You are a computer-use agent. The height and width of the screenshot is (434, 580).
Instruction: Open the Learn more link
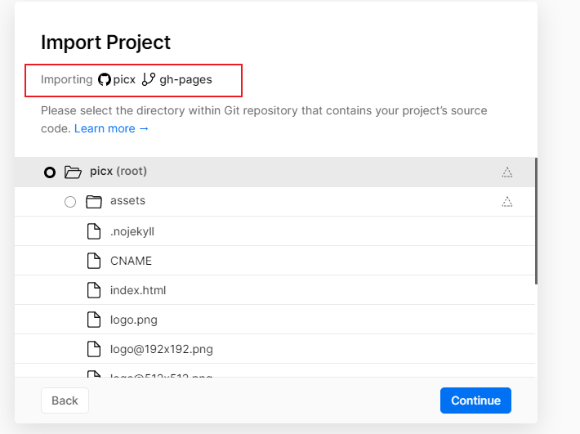tap(111, 128)
